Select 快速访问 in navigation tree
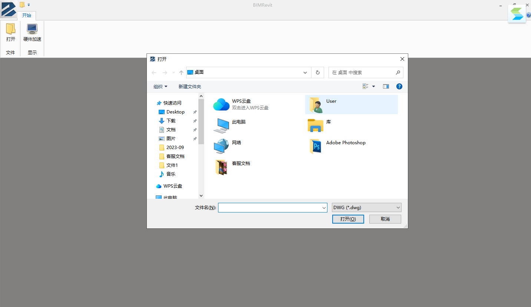The height and width of the screenshot is (307, 531). pyautogui.click(x=172, y=103)
